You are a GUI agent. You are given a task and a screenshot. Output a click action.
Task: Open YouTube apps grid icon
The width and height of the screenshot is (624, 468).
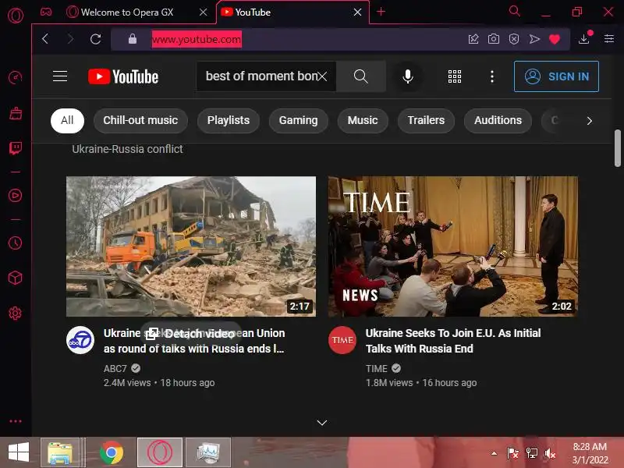(455, 76)
